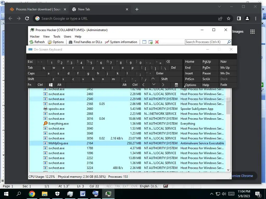Click the spoolsv.exe printer icon

pyautogui.click(x=45, y=109)
